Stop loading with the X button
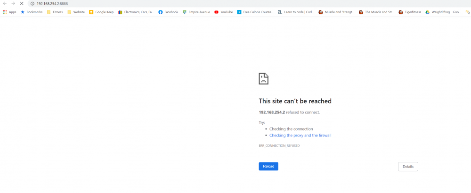This screenshot has height=193, width=471. (x=22, y=4)
